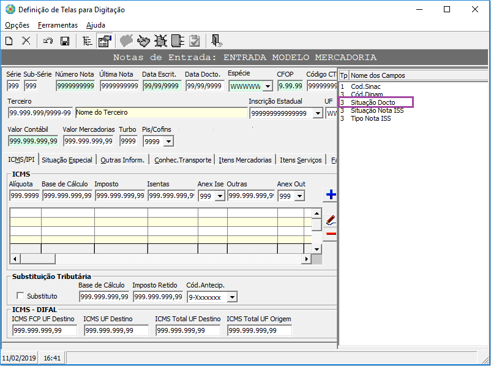Viewport: 491px width, 366px height.
Task: Open the Inscrição Estadual dropdown
Action: point(318,113)
